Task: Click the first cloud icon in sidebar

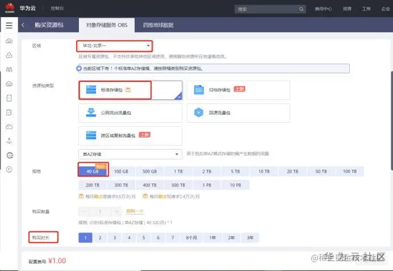Action: click(x=9, y=41)
